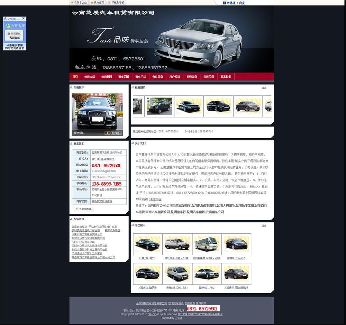Switch slideshow to image 4
The width and height of the screenshot is (346, 325).
pos(120,133)
